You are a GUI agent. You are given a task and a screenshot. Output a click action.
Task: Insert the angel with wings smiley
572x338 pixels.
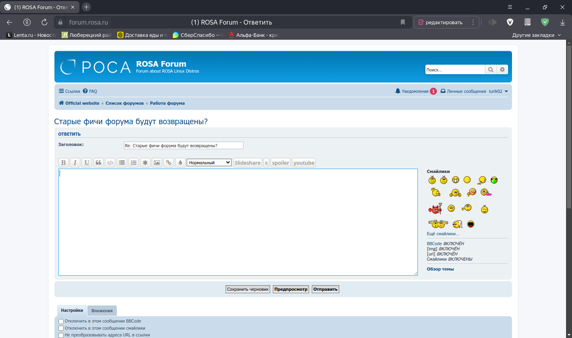458,224
